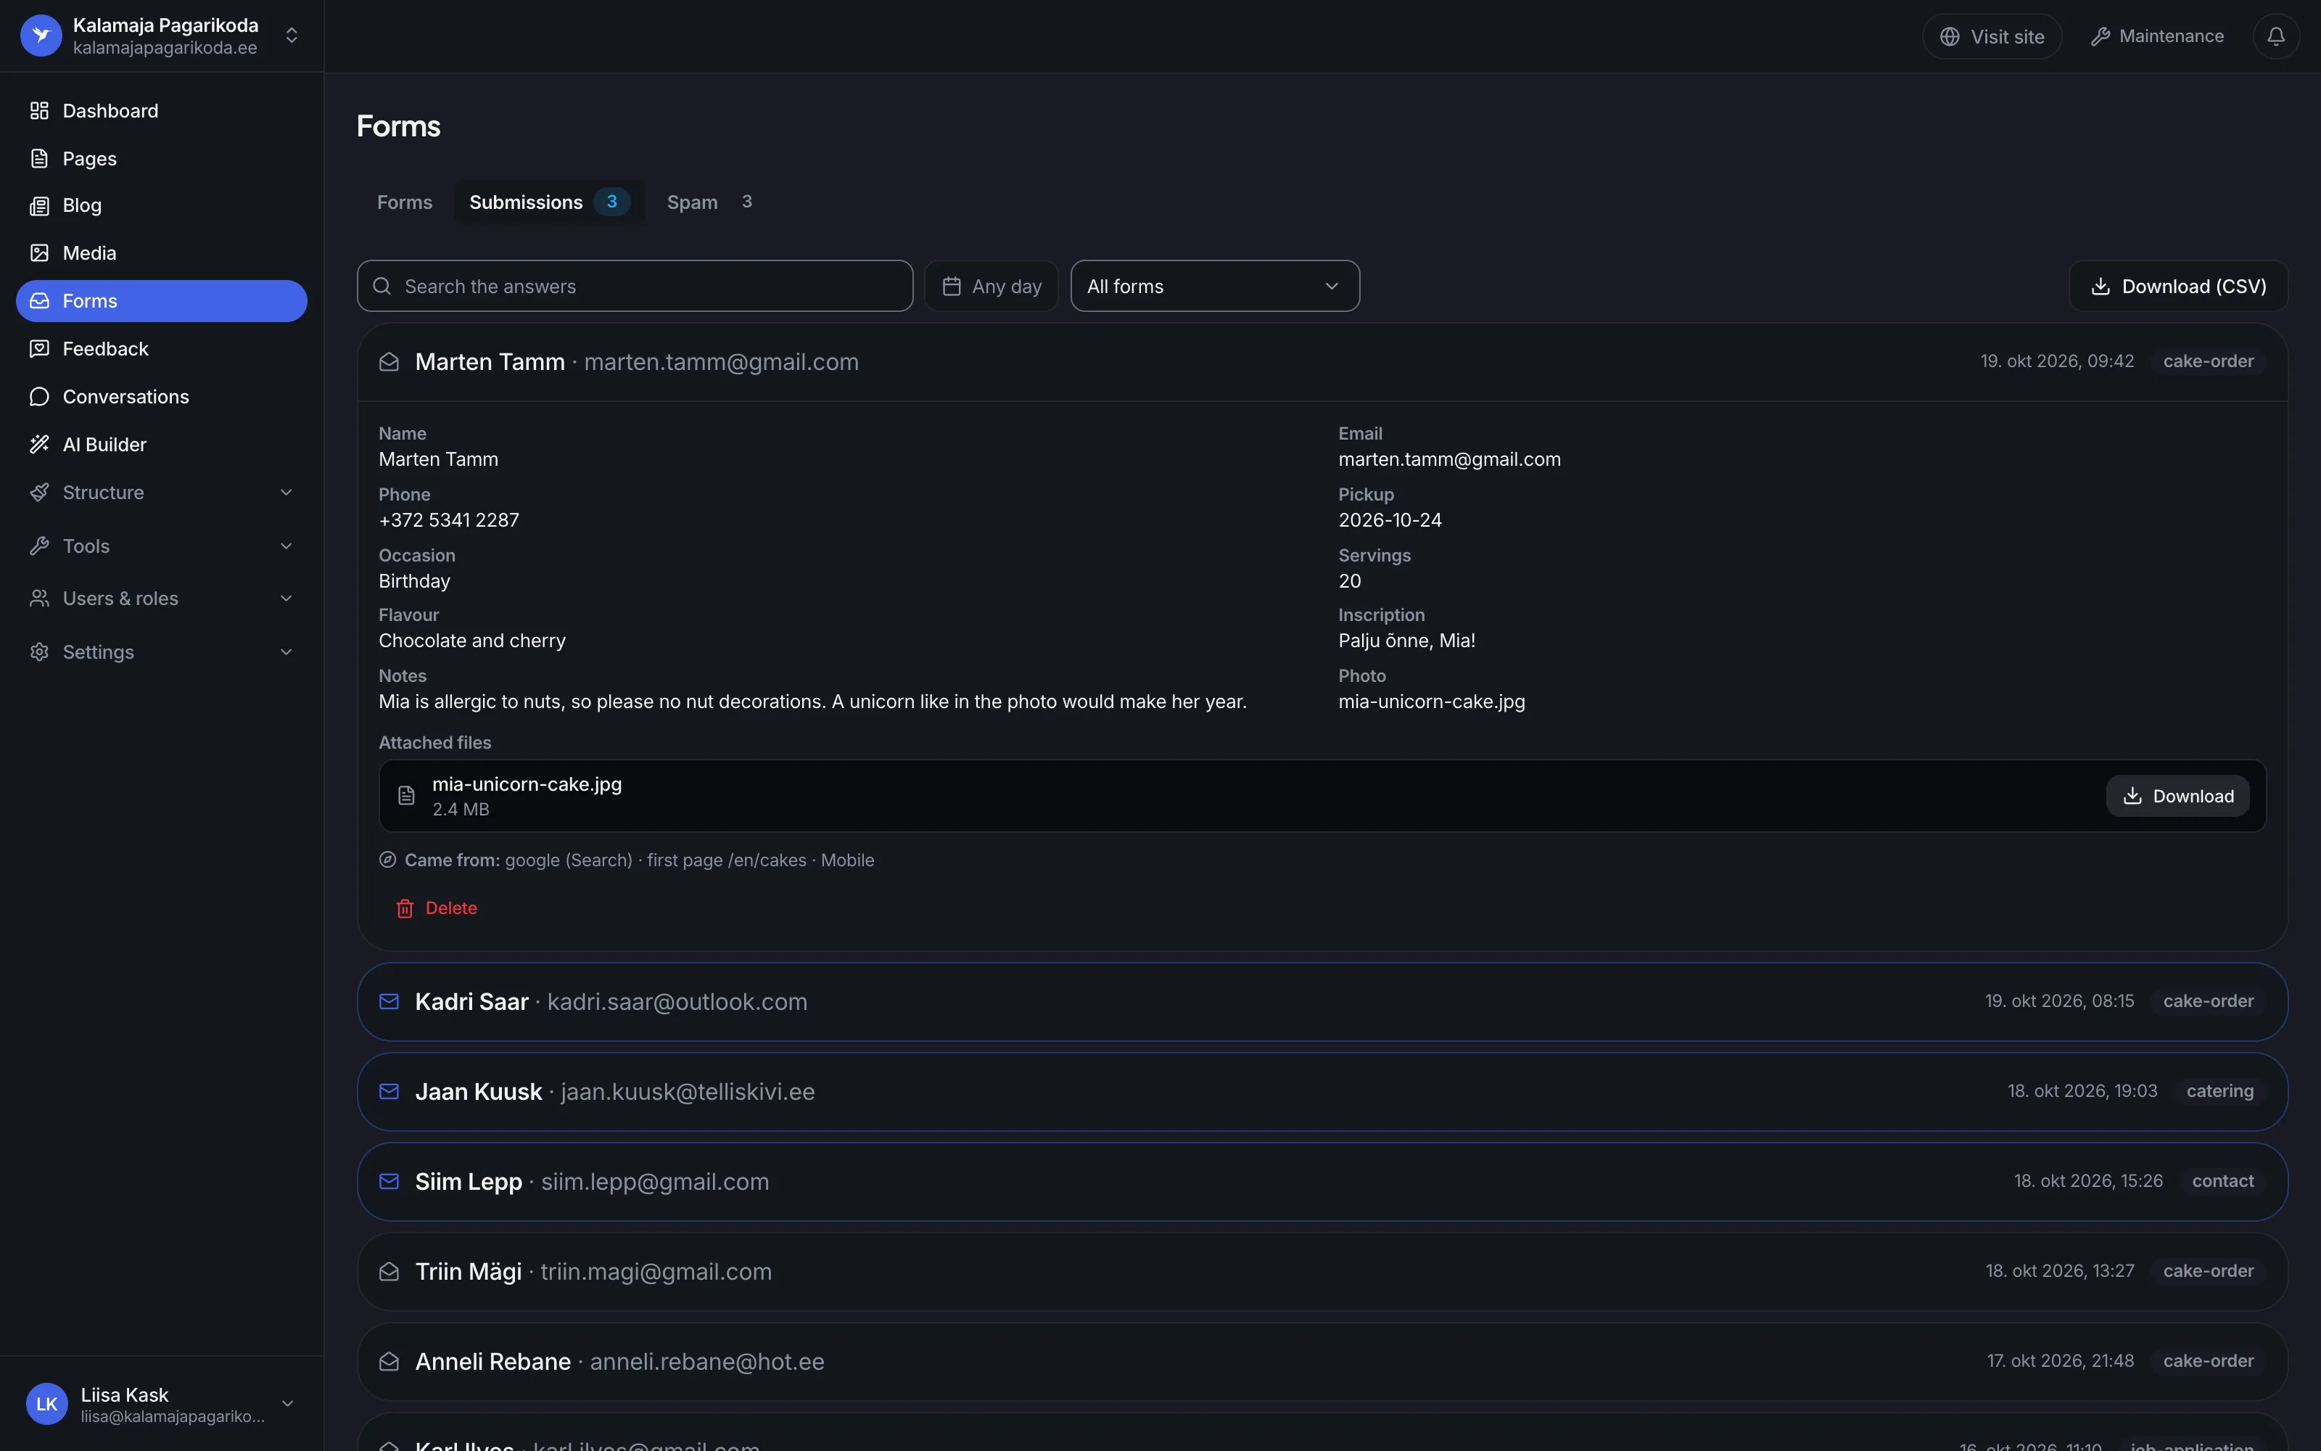Click the catering tag on Jaan Kuusk's row

[2219, 1091]
